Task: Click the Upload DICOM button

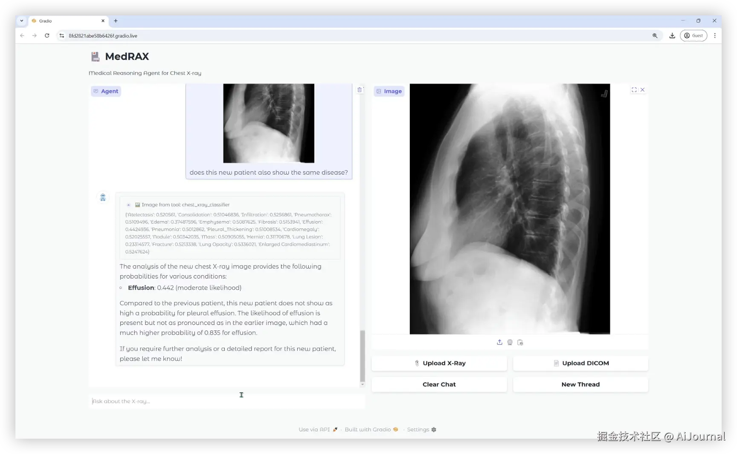Action: tap(580, 363)
